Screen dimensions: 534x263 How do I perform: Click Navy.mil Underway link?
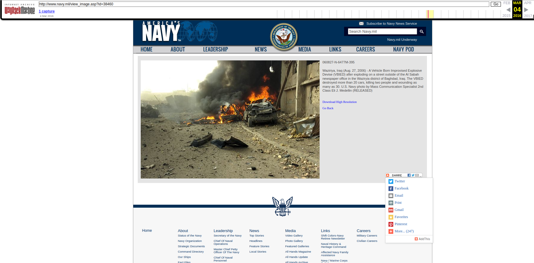(402, 40)
